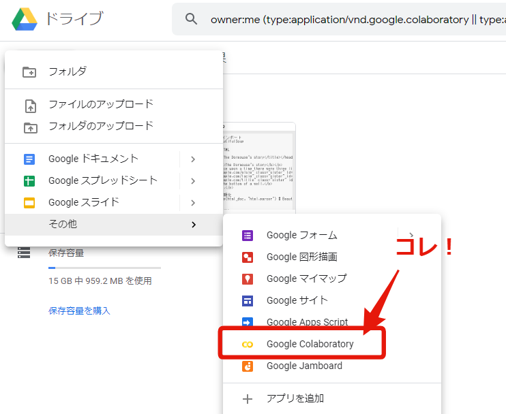Select Google マイマップ from the submenu
The width and height of the screenshot is (506, 414).
(332, 278)
